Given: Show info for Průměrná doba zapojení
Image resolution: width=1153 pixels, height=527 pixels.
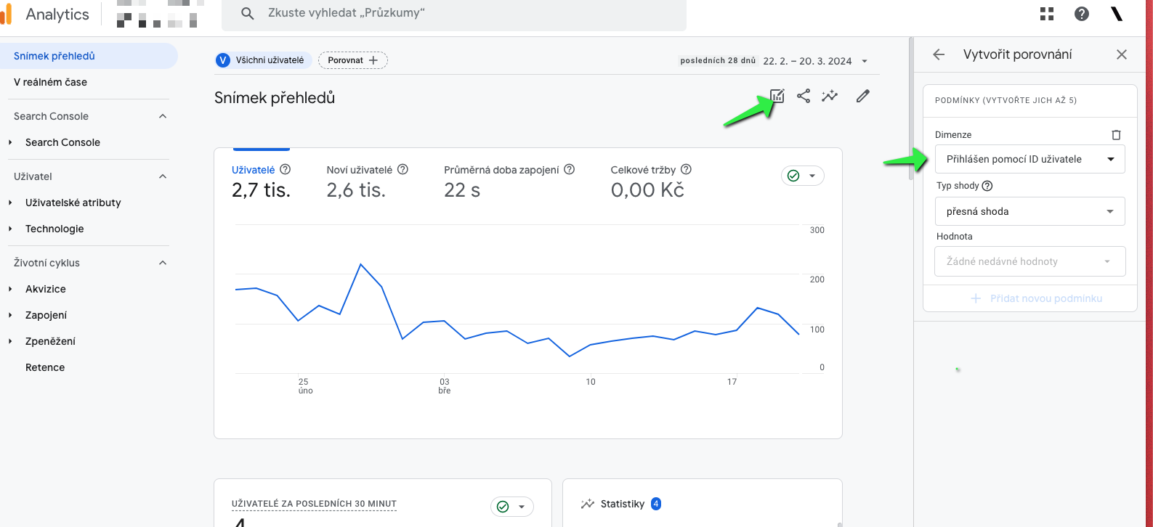Looking at the screenshot, I should click(570, 169).
